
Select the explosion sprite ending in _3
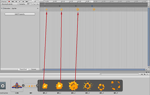point(88,86)
